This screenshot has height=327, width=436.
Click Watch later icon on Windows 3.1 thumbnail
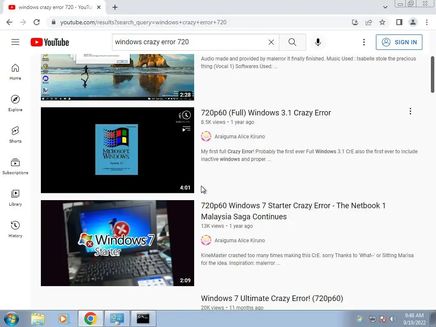[x=186, y=115]
